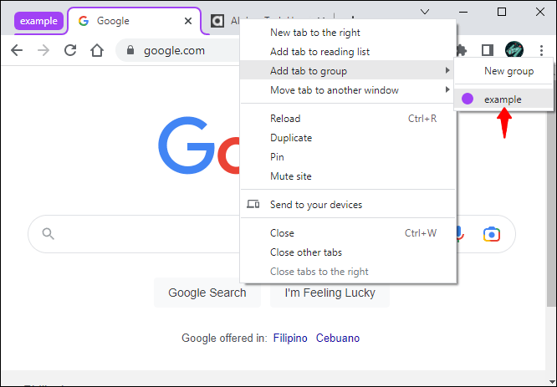Click the purple example tab group chip
This screenshot has height=387, width=557.
click(38, 21)
